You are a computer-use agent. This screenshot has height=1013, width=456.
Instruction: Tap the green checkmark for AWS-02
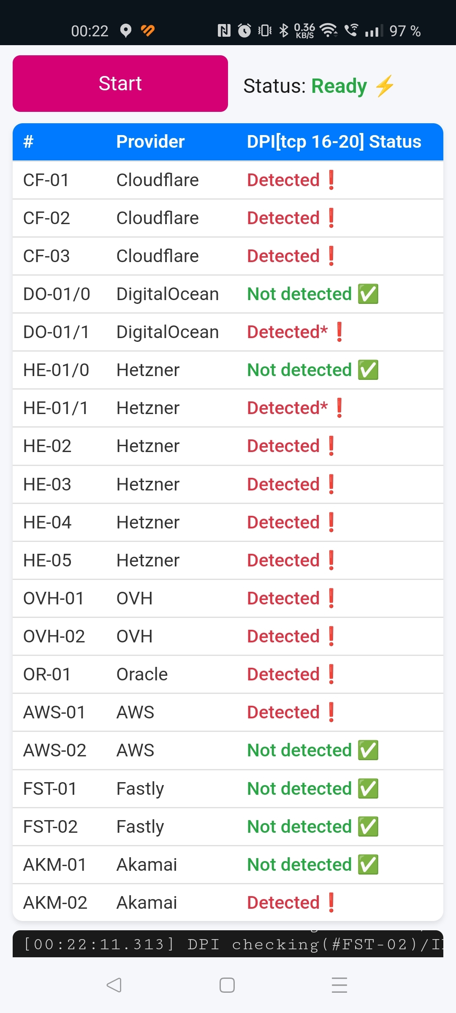click(368, 750)
